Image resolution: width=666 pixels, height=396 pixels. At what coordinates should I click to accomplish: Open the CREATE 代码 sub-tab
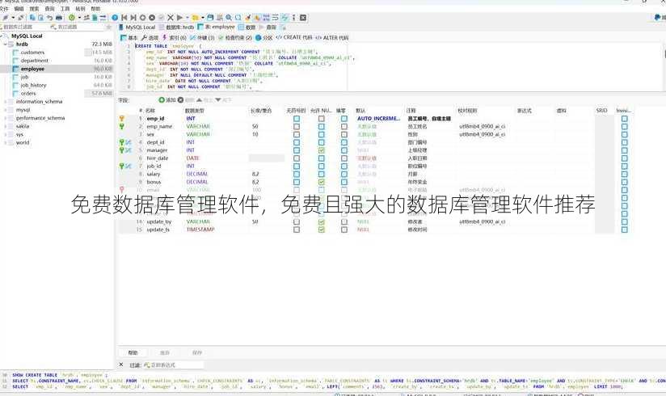294,38
